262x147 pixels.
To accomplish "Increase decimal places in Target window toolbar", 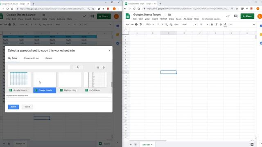I will [x=171, y=24].
